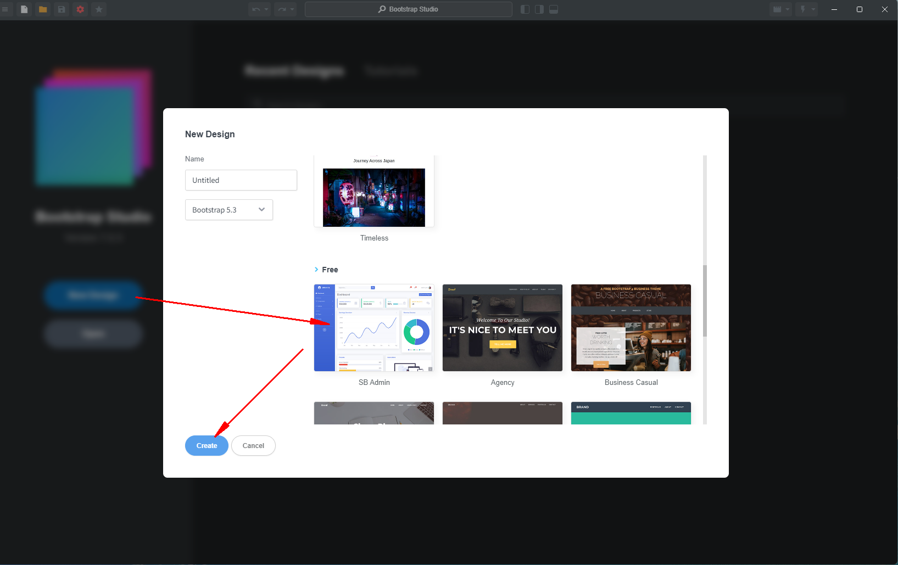The height and width of the screenshot is (565, 898).
Task: Open the Bootstrap 5.3 version dropdown
Action: point(229,210)
